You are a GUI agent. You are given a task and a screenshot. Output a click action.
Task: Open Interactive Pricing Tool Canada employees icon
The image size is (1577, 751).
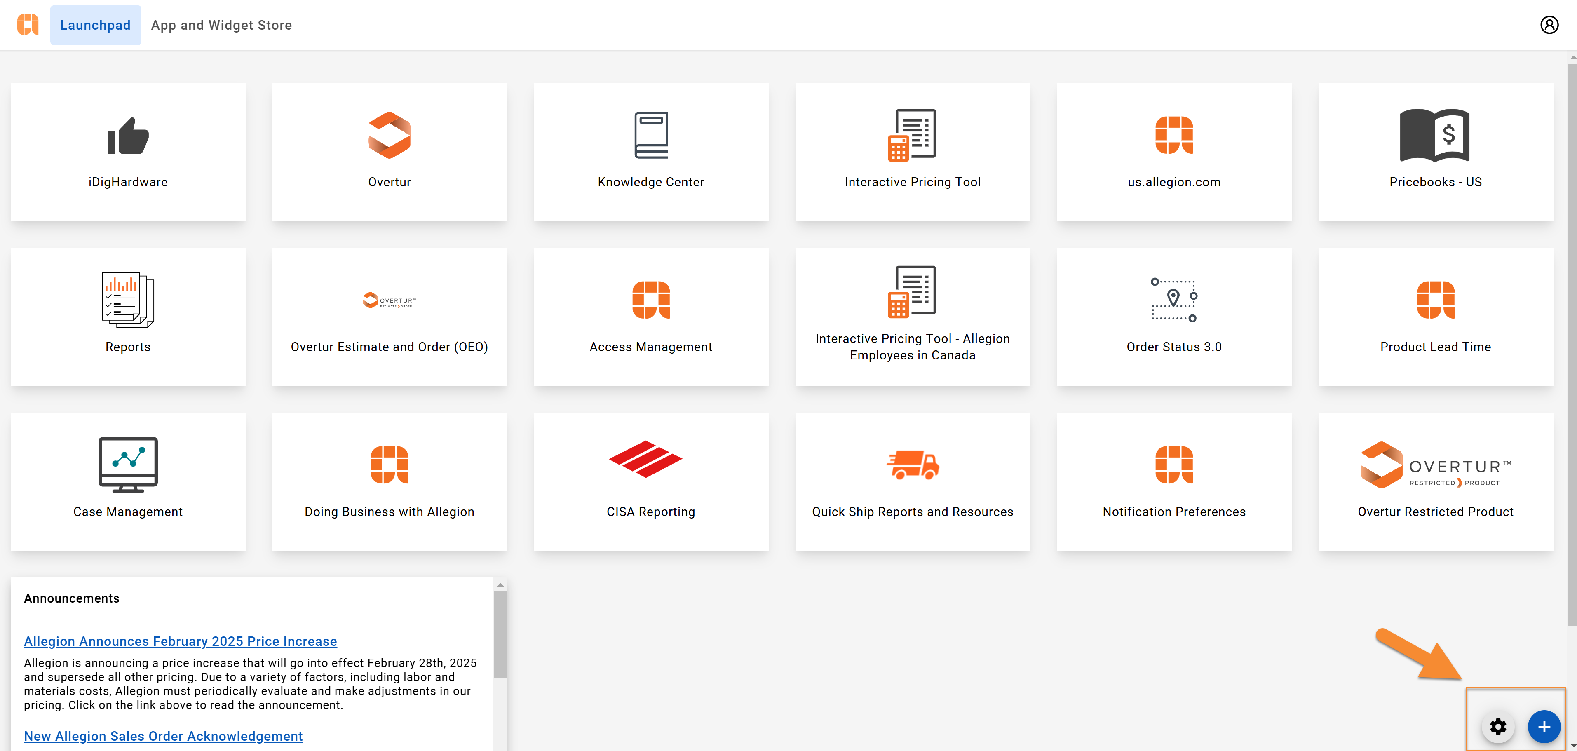[x=912, y=292]
